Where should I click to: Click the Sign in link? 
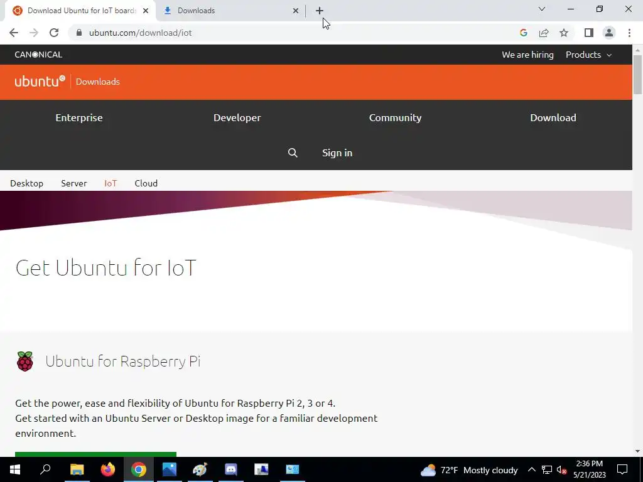coord(337,153)
